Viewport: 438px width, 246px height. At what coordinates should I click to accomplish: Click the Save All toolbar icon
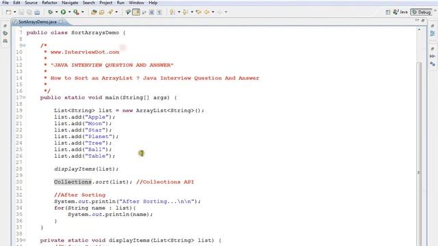click(x=29, y=12)
